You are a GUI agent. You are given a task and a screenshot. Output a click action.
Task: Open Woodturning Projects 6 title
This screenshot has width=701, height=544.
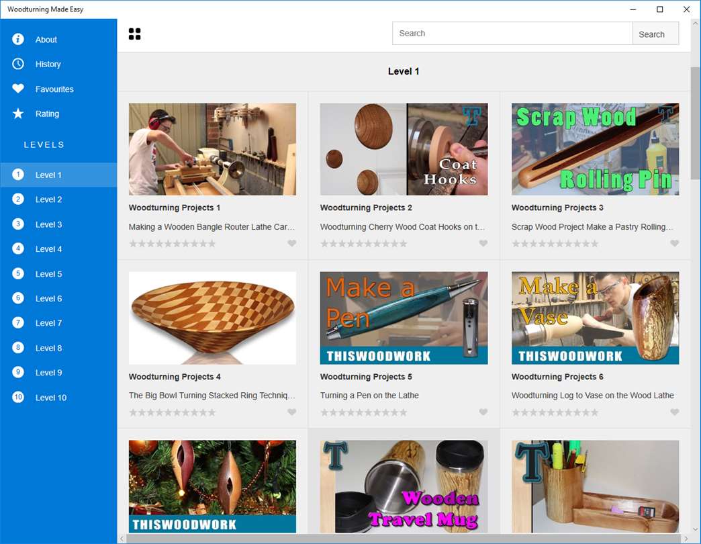click(557, 377)
